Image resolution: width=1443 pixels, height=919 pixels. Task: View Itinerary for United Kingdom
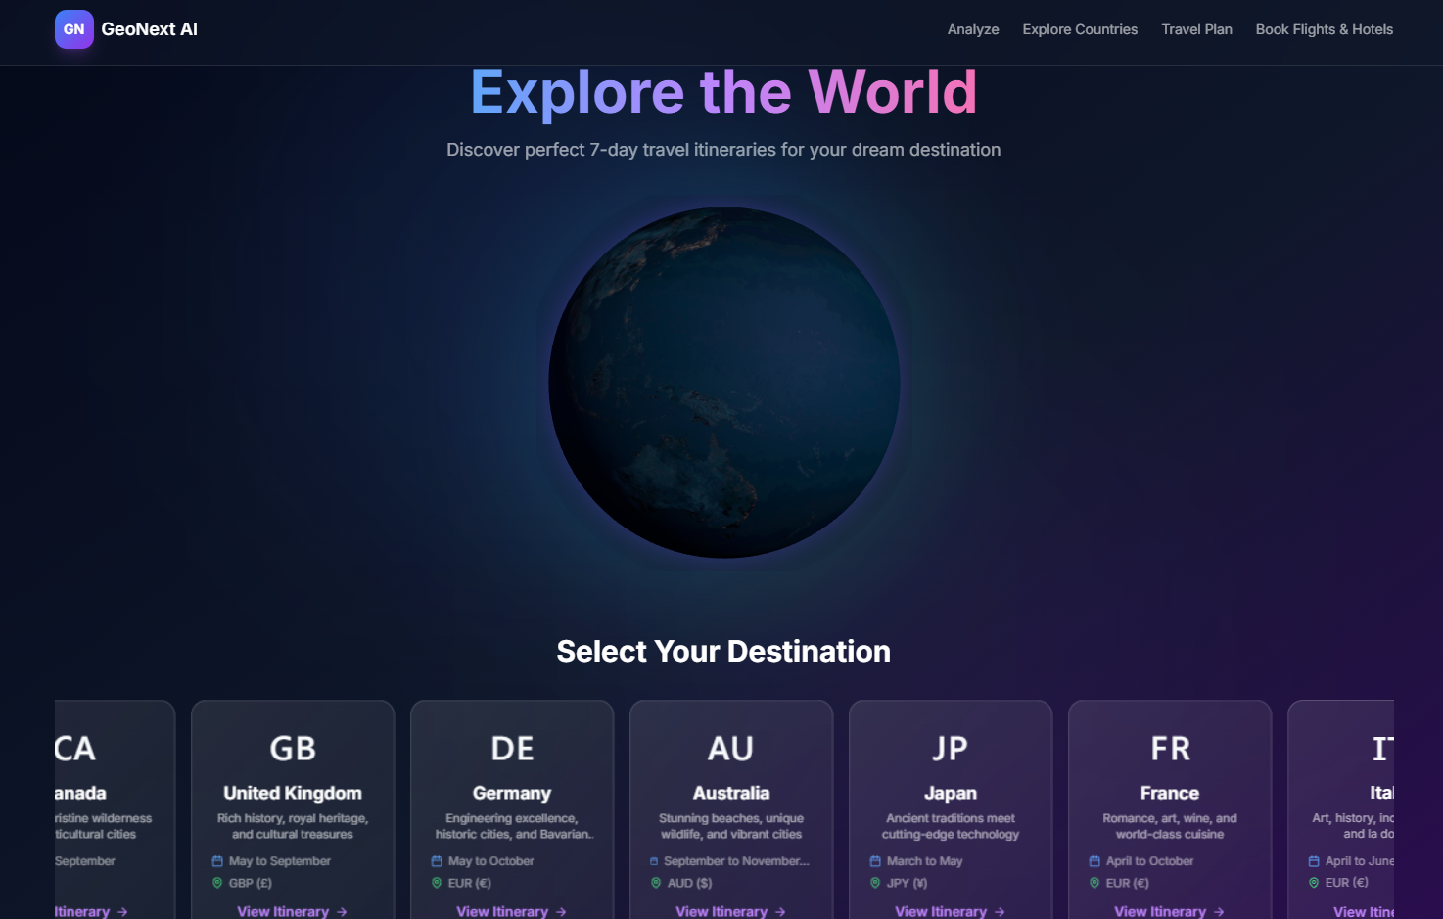point(292,911)
